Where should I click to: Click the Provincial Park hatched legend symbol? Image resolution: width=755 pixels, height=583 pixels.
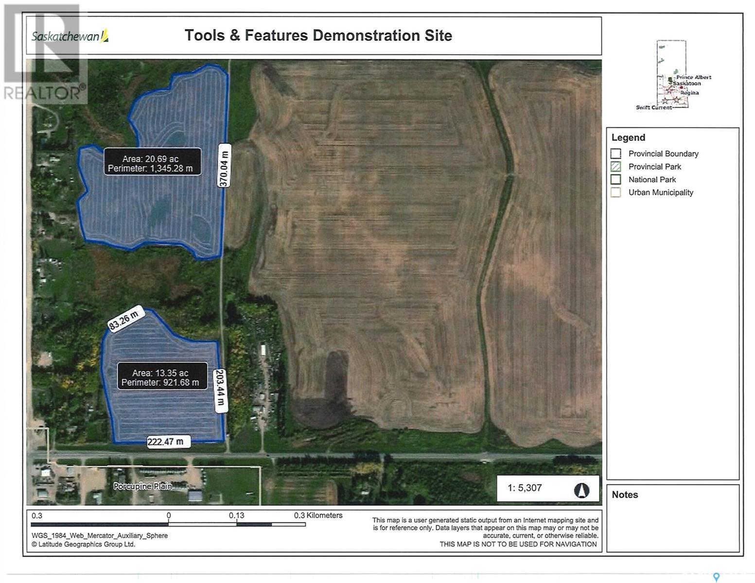616,167
